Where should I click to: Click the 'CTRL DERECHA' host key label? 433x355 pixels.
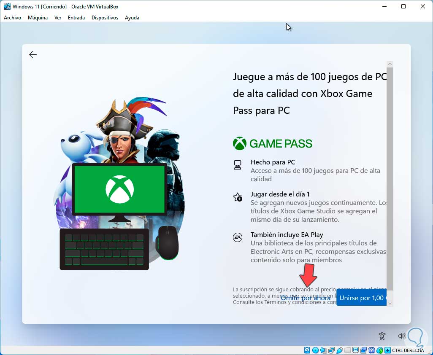tap(408, 350)
